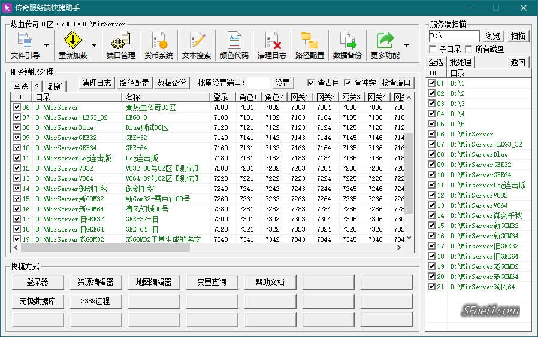Image resolution: width=538 pixels, height=337 pixels.
Task: Expand the 更多功能 dropdown arrow
Action: click(407, 45)
